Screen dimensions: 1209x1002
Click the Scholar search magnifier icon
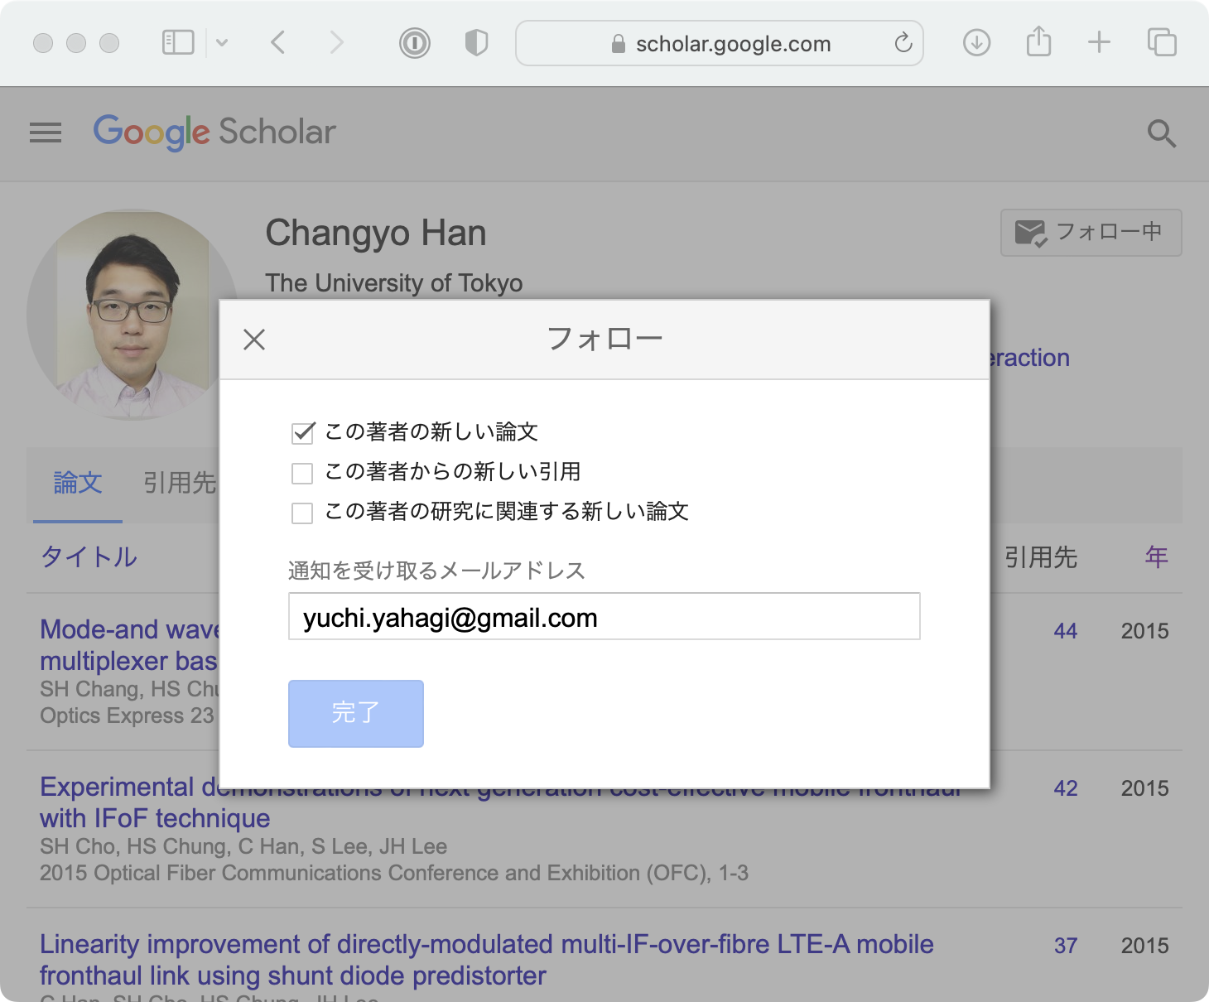(x=1161, y=133)
